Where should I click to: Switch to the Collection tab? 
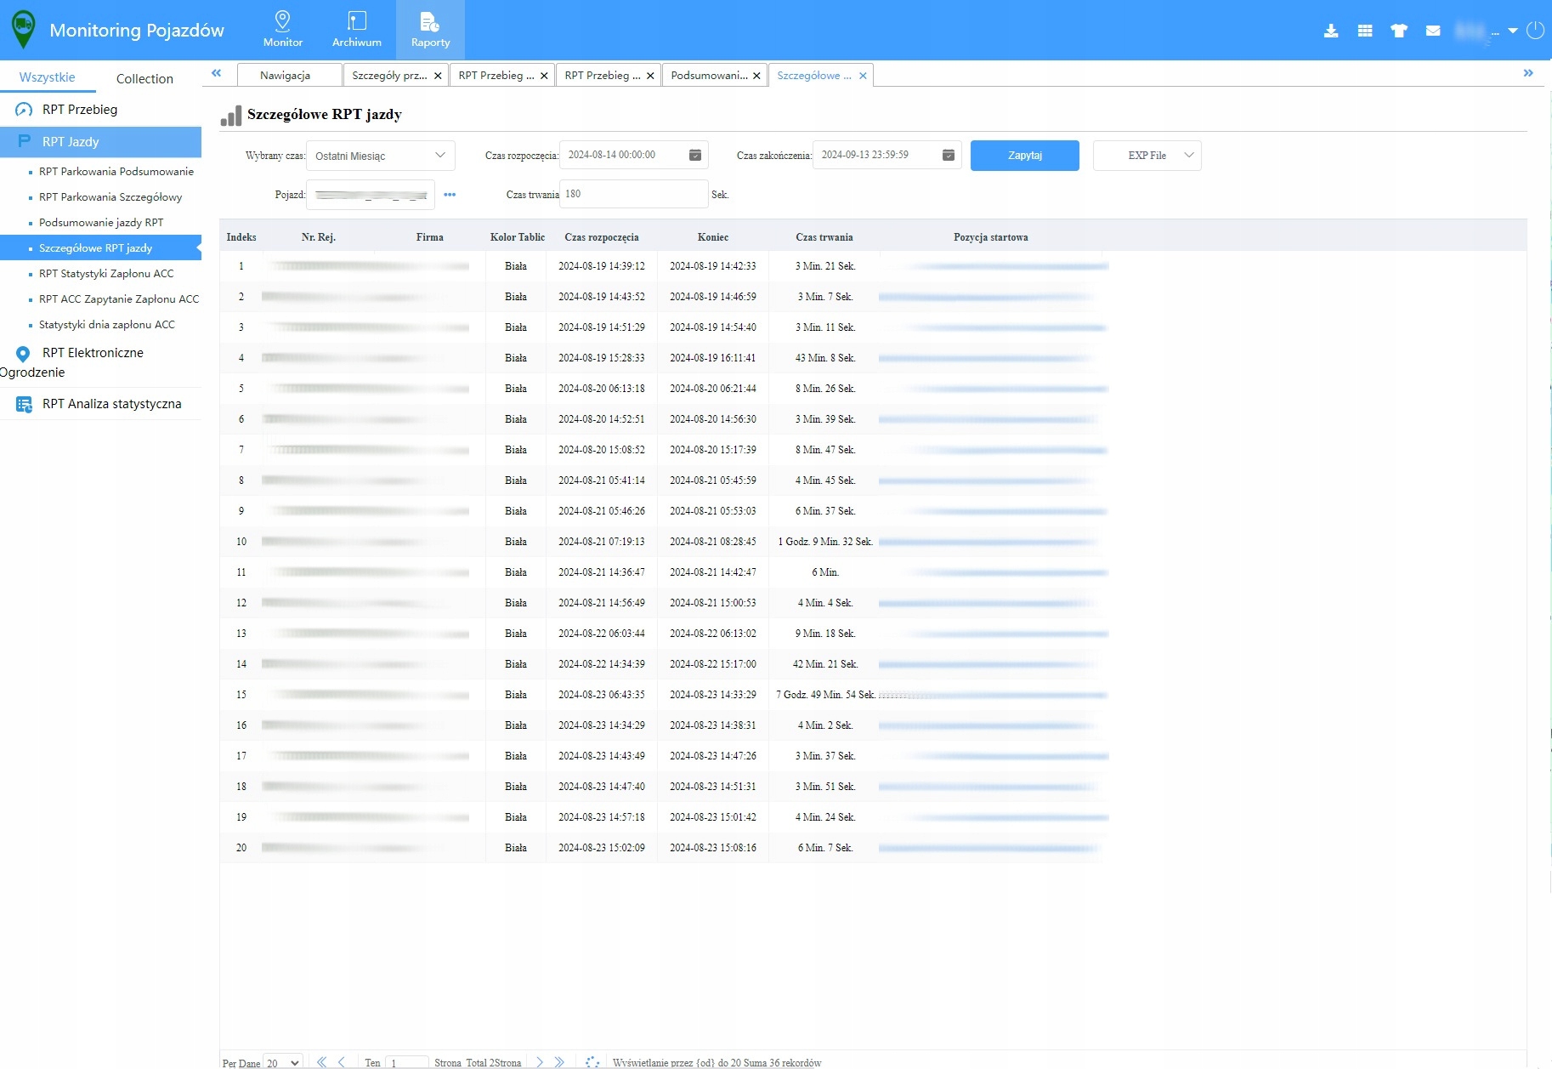(x=144, y=78)
